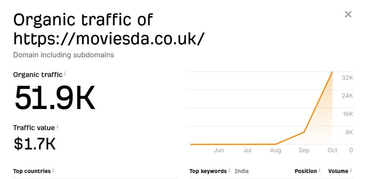Open the Top countries info tooltip icon
The width and height of the screenshot is (366, 179).
(53, 170)
